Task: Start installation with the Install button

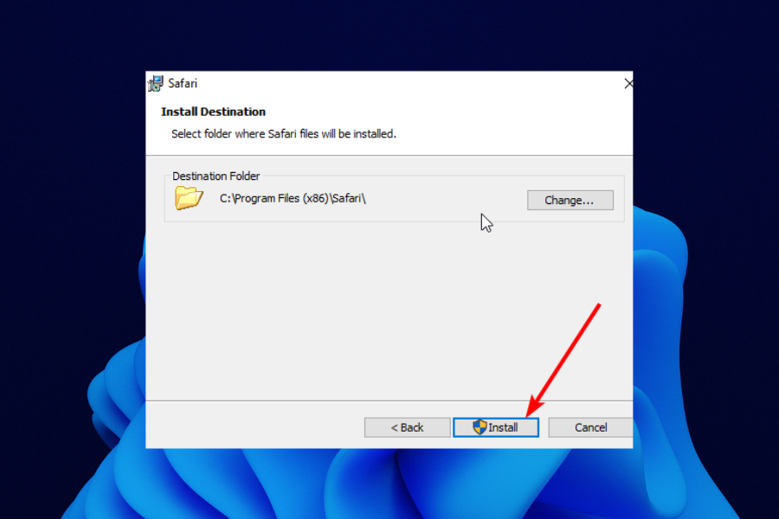Action: tap(496, 427)
